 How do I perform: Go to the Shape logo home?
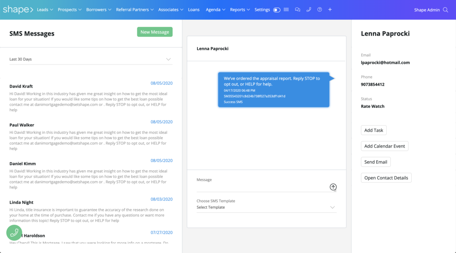[18, 10]
